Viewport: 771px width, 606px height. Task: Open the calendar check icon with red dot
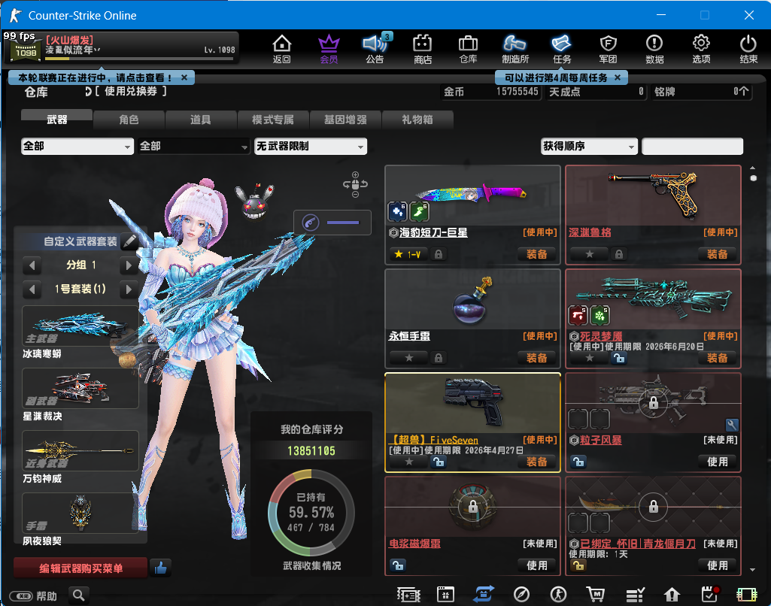pyautogui.click(x=709, y=594)
